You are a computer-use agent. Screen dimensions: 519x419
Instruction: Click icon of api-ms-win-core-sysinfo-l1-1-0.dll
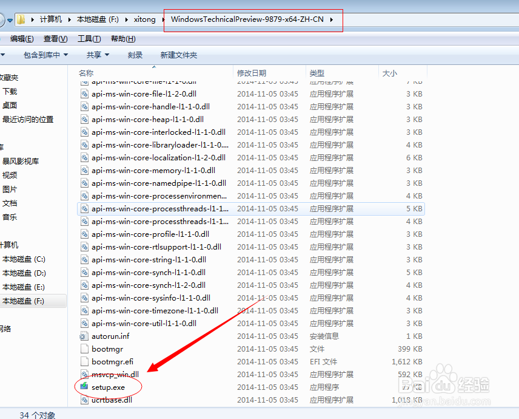coord(84,298)
